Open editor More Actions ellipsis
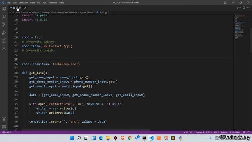The image size is (252, 142). pos(248,8)
